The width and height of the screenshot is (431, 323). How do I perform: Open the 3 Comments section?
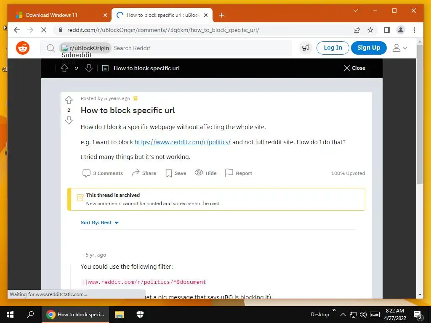[x=103, y=173]
